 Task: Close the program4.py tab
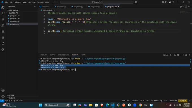[x=118, y=6]
